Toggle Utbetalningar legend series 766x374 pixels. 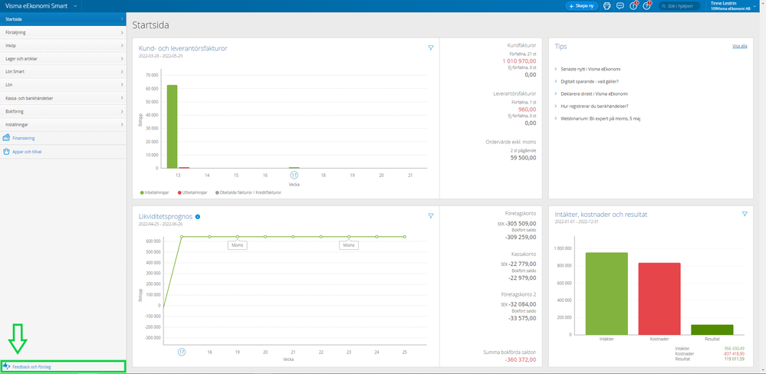(x=195, y=192)
